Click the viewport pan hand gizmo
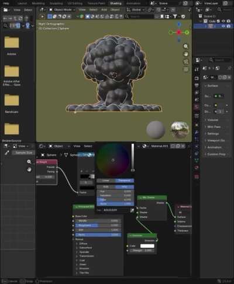234x284 pixels. [186, 54]
